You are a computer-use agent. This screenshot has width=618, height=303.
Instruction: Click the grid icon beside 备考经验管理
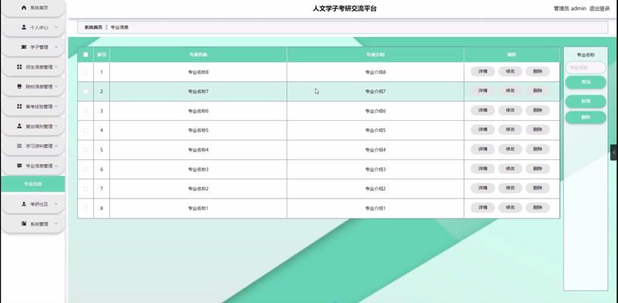pyautogui.click(x=19, y=106)
